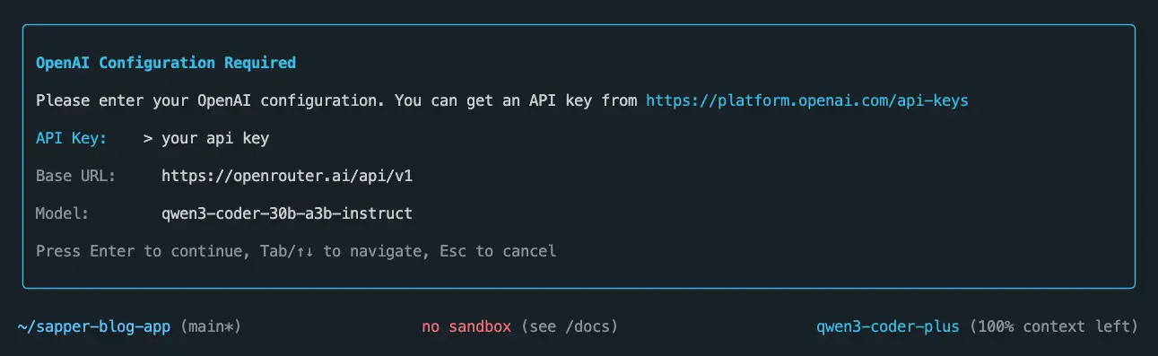Open the platform.openai.com/api-keys link
The height and width of the screenshot is (356, 1158).
pyautogui.click(x=807, y=100)
